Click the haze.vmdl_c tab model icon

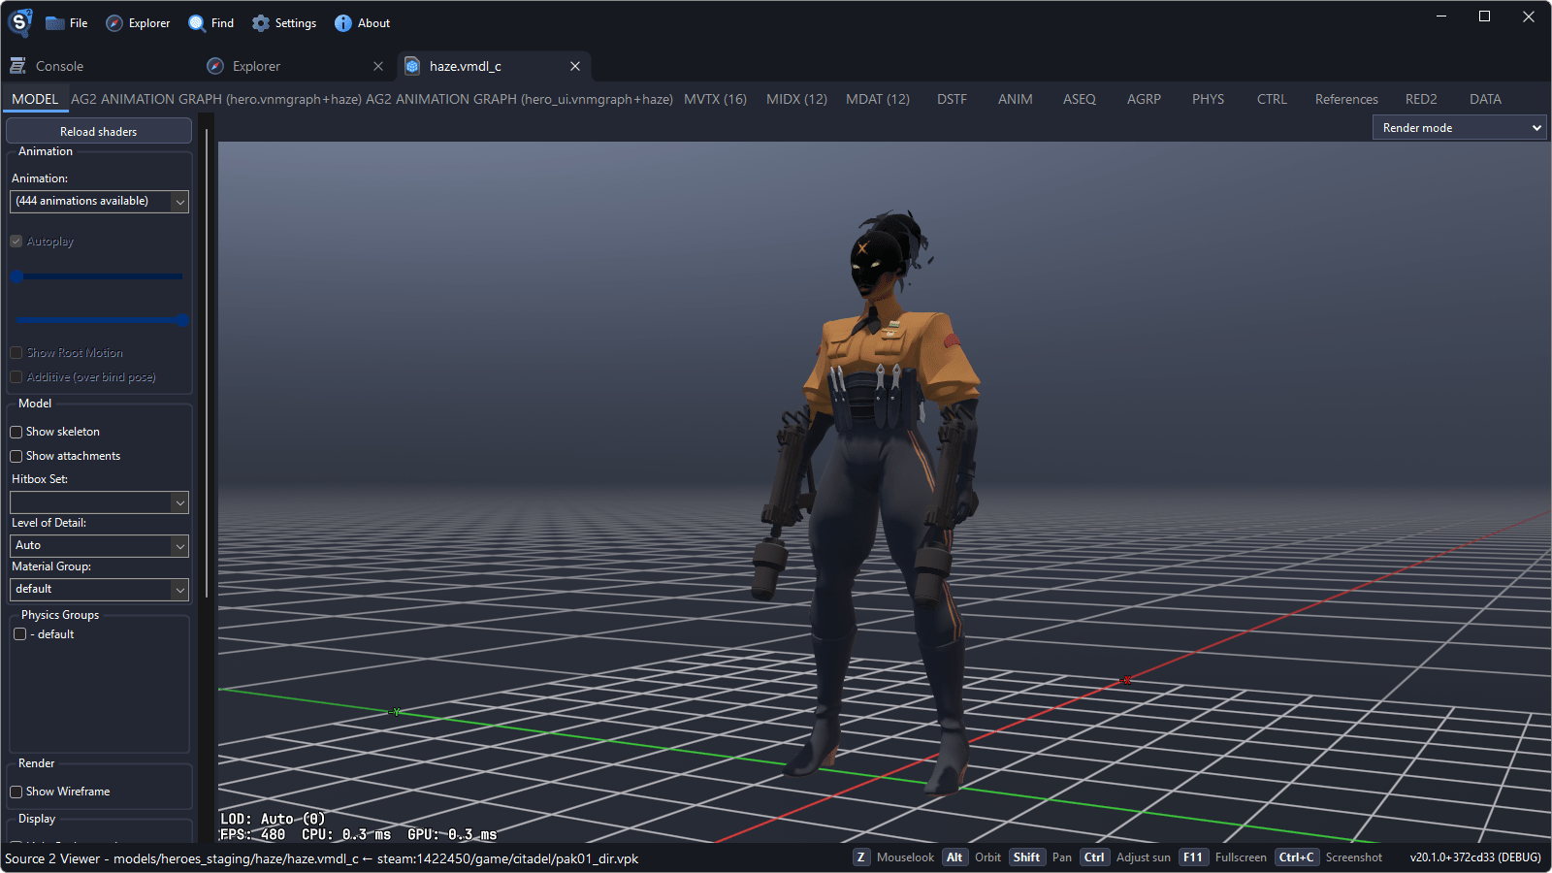412,66
